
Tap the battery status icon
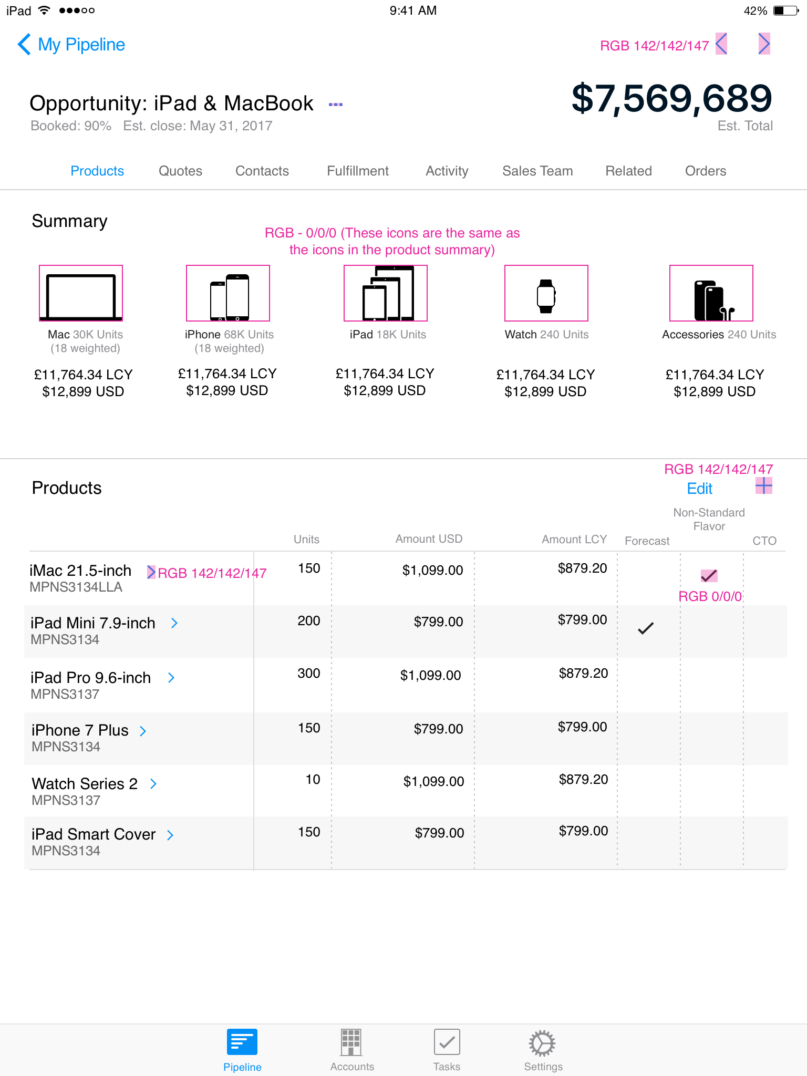pos(786,11)
